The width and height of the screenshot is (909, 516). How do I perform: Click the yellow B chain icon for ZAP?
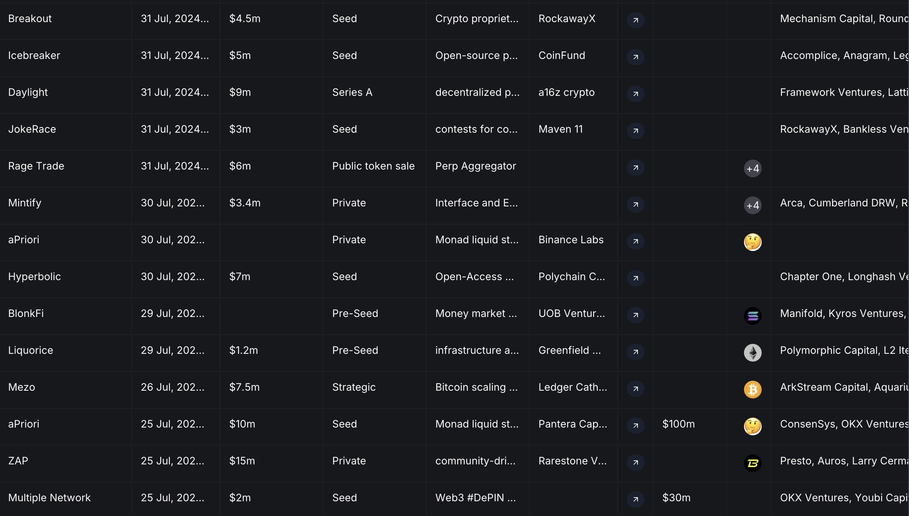(x=752, y=463)
